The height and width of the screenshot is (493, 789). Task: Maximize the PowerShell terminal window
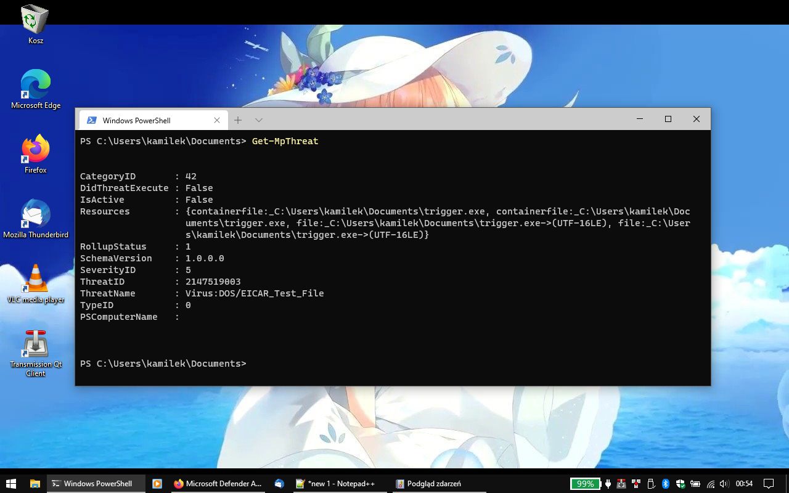coord(668,119)
